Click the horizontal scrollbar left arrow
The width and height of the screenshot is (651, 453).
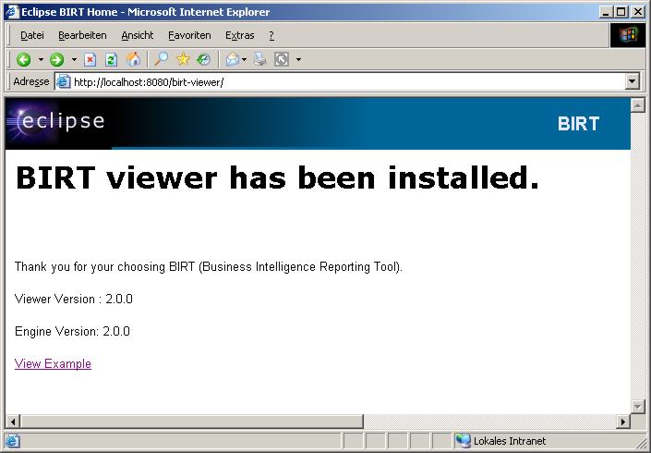(13, 422)
